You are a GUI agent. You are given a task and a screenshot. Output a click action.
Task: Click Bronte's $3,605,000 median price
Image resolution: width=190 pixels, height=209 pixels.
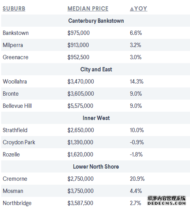click(x=81, y=94)
